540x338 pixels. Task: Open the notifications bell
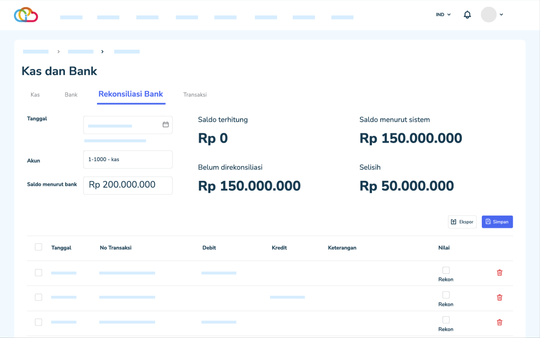point(467,15)
